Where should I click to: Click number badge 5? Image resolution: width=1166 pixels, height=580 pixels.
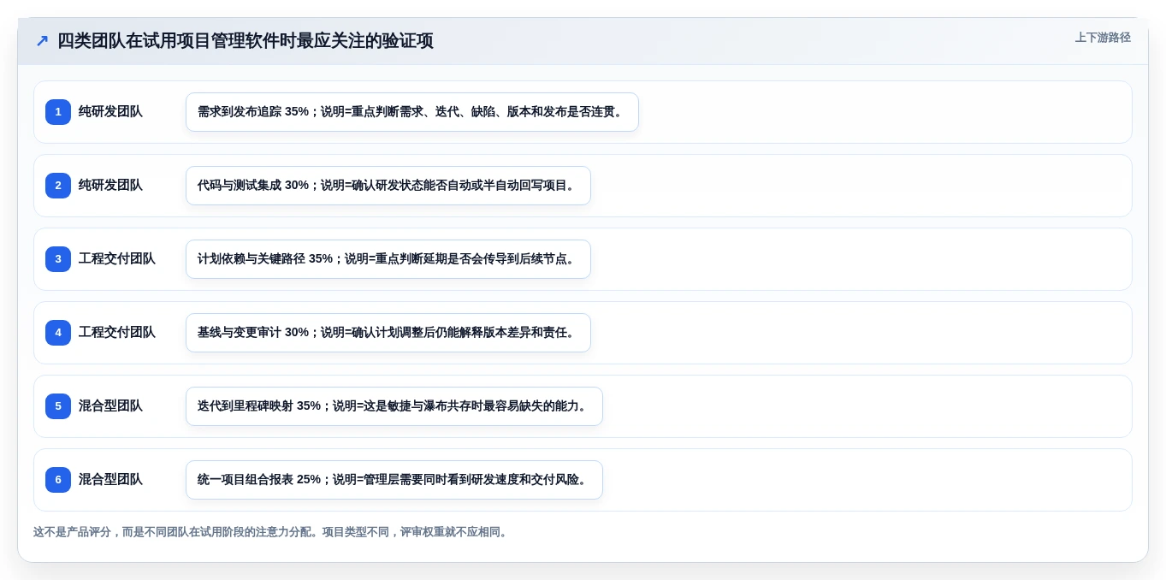click(58, 406)
